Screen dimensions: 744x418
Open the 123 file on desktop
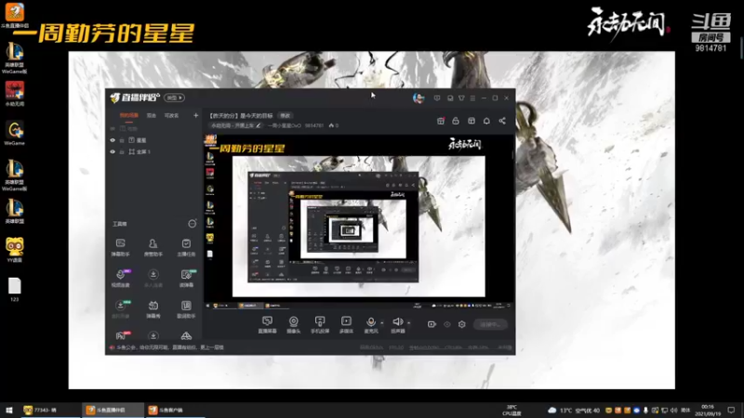14,290
